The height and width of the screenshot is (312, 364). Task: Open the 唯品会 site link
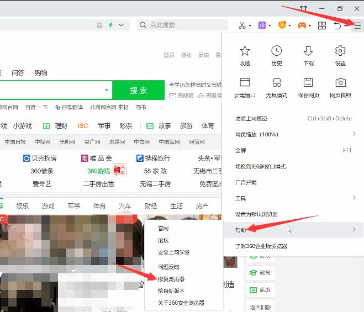[x=96, y=158]
